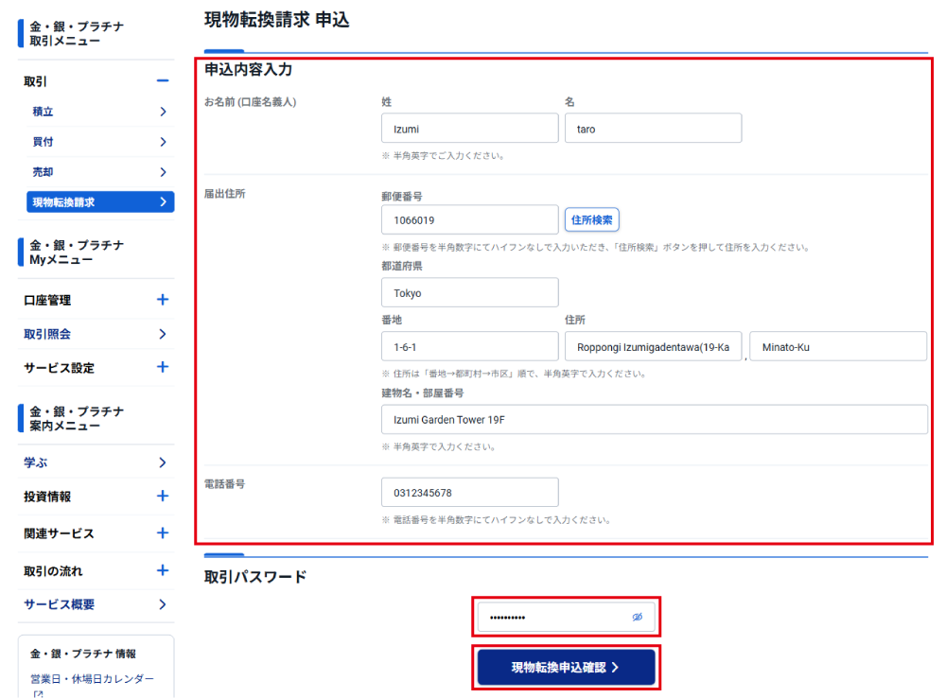Click the 郵便番号 input field

(x=469, y=220)
